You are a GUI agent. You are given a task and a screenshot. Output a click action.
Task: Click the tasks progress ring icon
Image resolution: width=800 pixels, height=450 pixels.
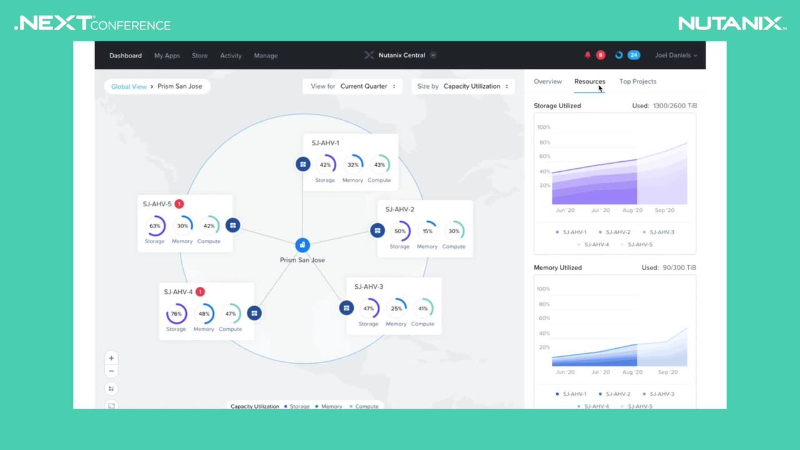[x=619, y=55]
